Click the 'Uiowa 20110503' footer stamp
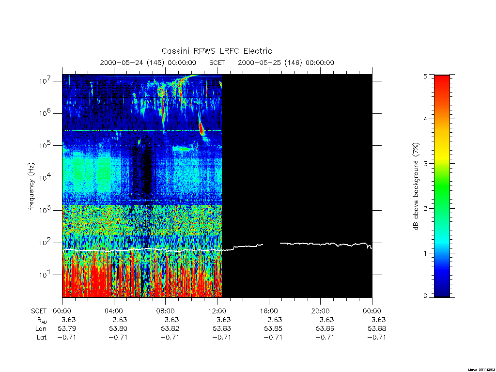The width and height of the screenshot is (496, 372). coord(481,370)
